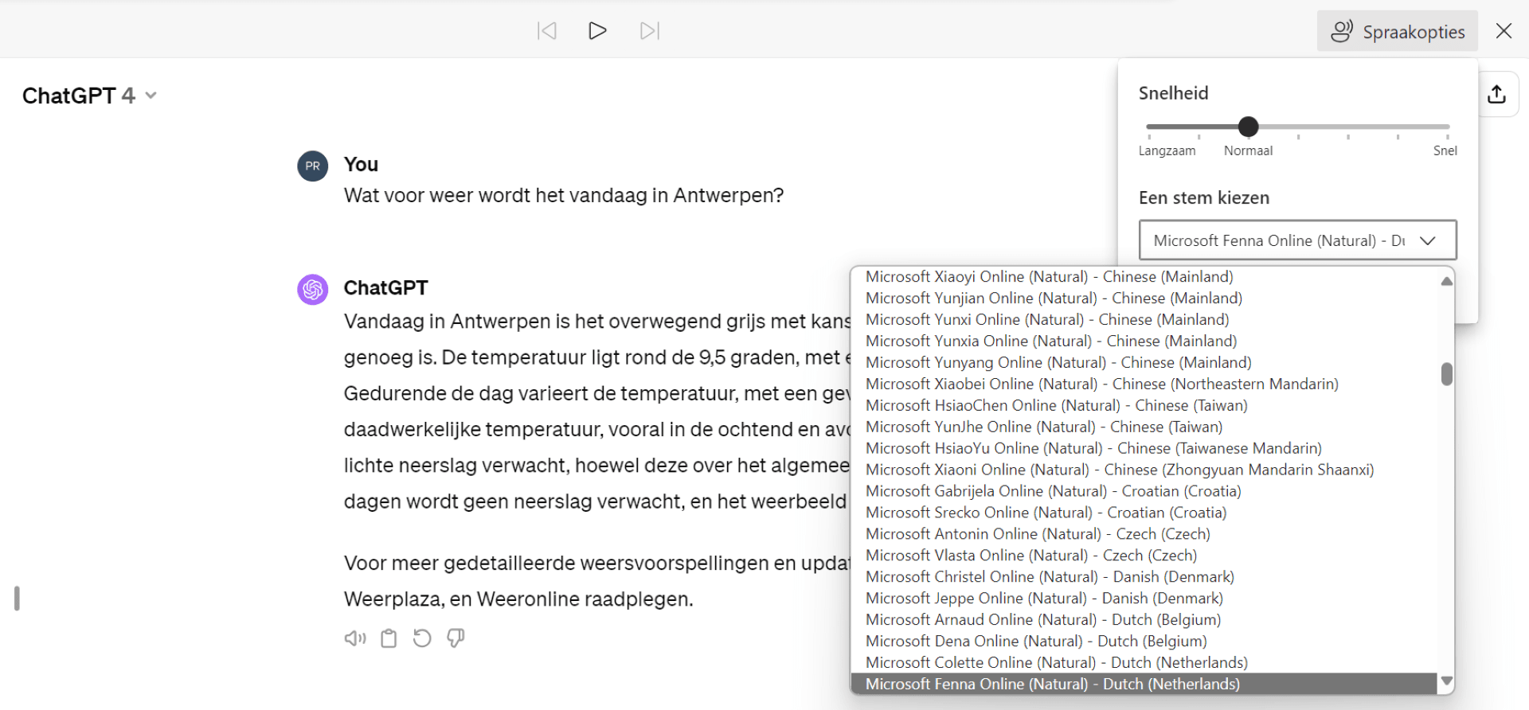Skip to previous paragraph
This screenshot has width=1529, height=710.
[547, 31]
